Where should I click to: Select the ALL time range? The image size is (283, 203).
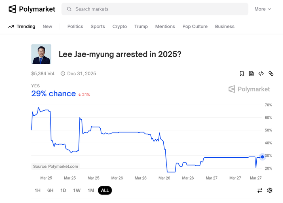click(105, 190)
